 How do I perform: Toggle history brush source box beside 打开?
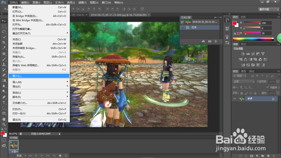(x=182, y=28)
